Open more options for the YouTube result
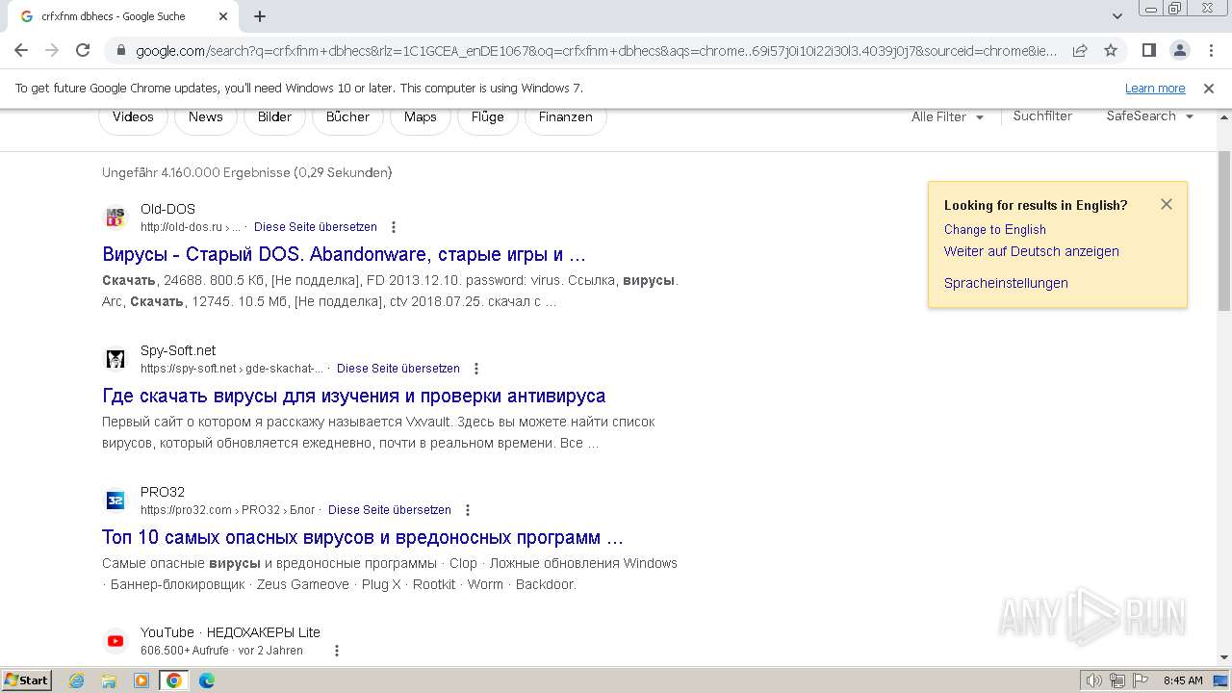 pos(337,651)
